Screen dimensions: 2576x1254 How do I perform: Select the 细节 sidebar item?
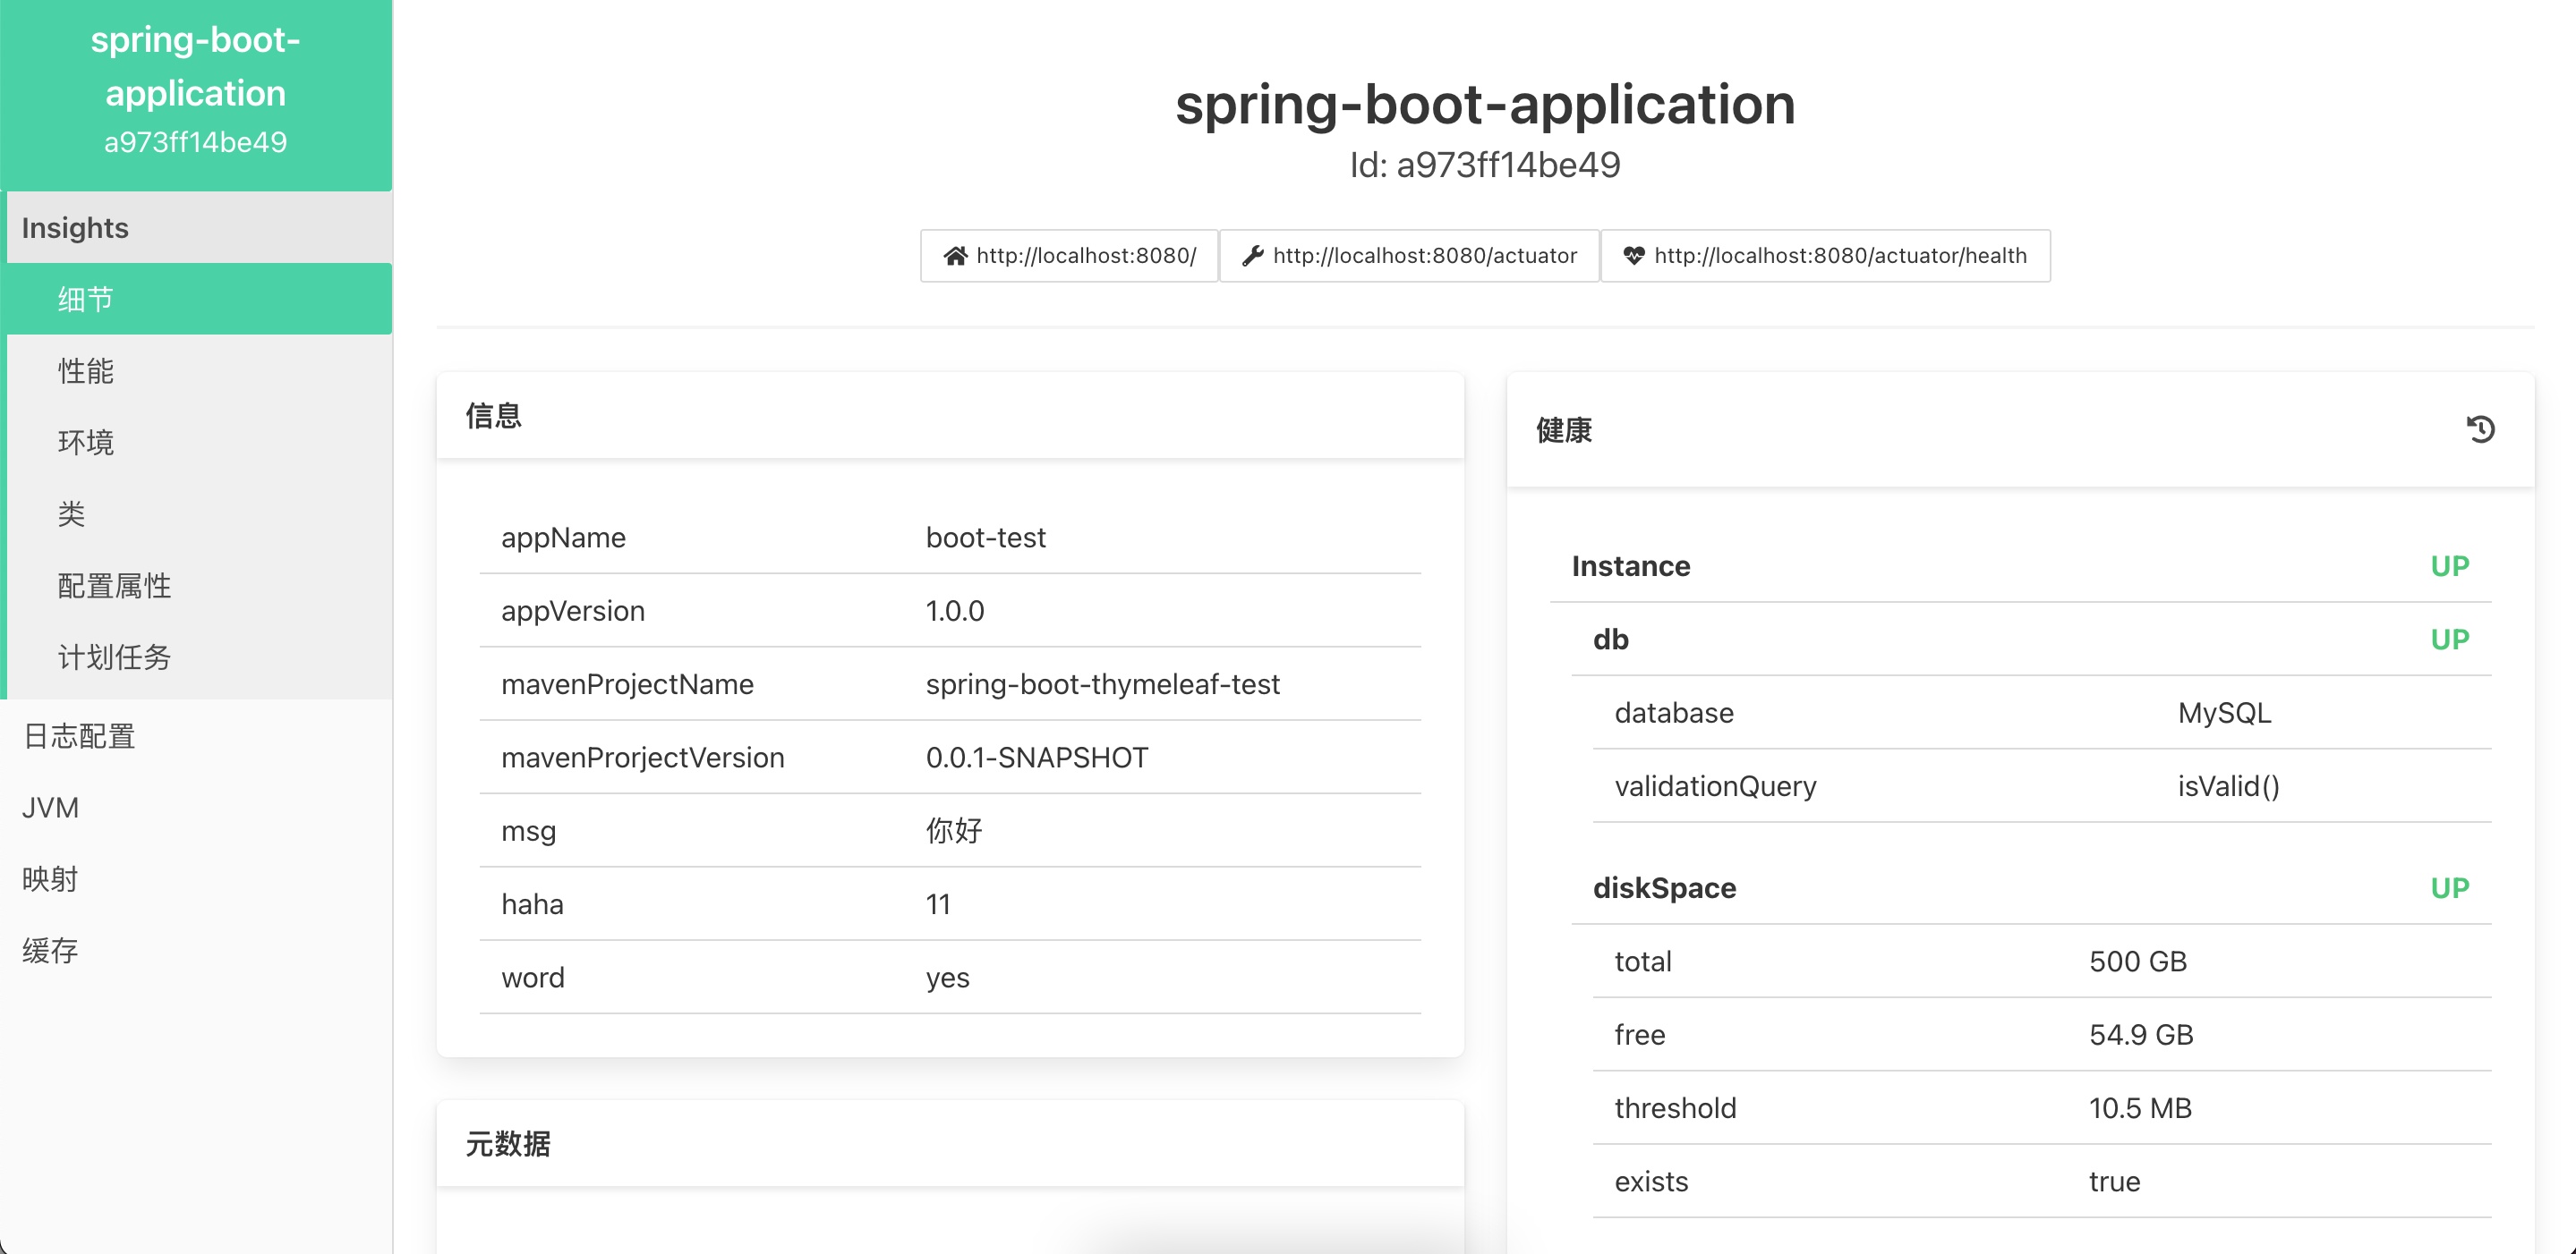tap(86, 299)
